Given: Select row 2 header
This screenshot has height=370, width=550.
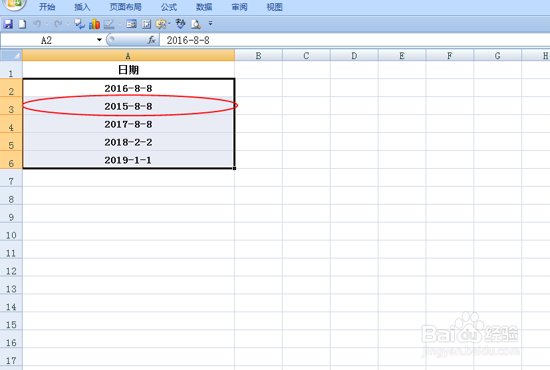Looking at the screenshot, I should pos(11,88).
